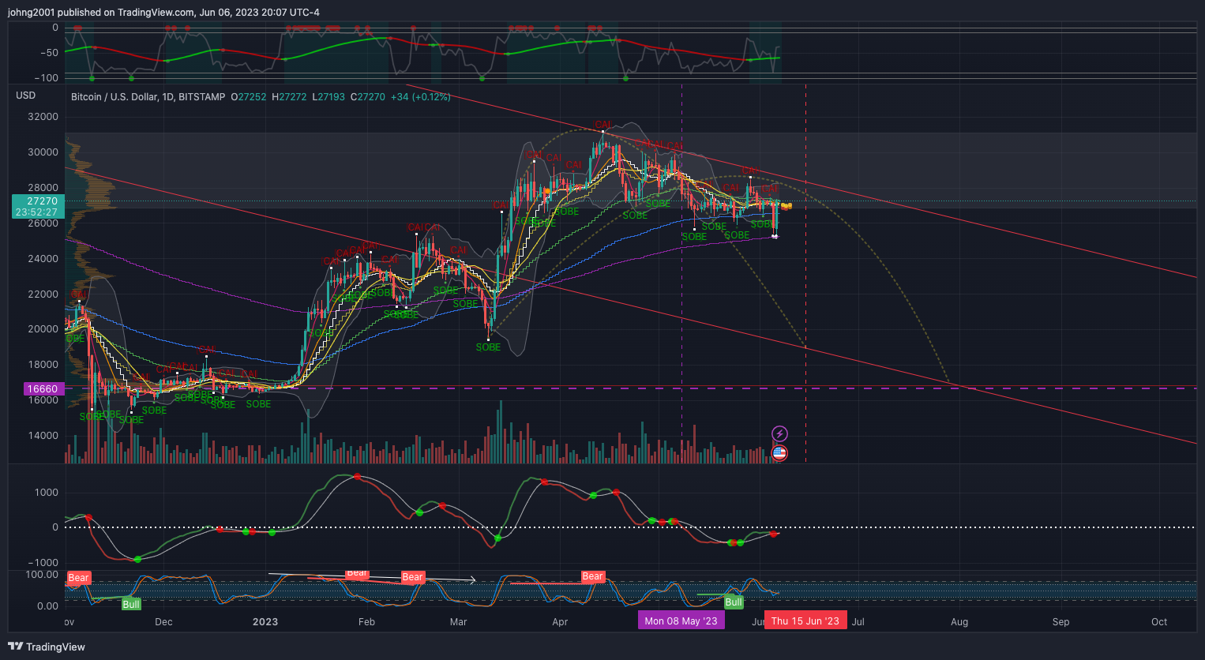1205x660 pixels.
Task: Click the high value H27272
Action: click(x=289, y=97)
